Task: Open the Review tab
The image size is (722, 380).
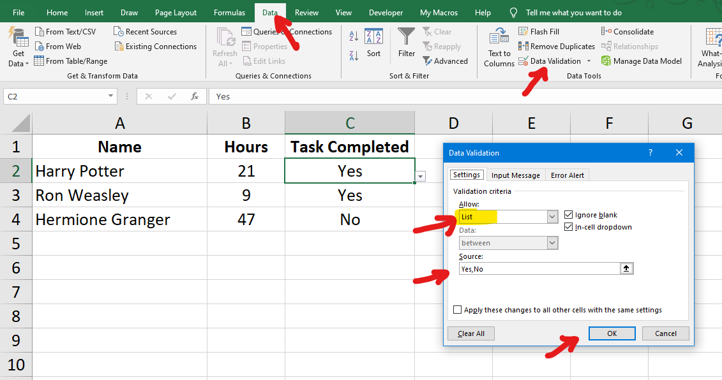Action: point(306,12)
